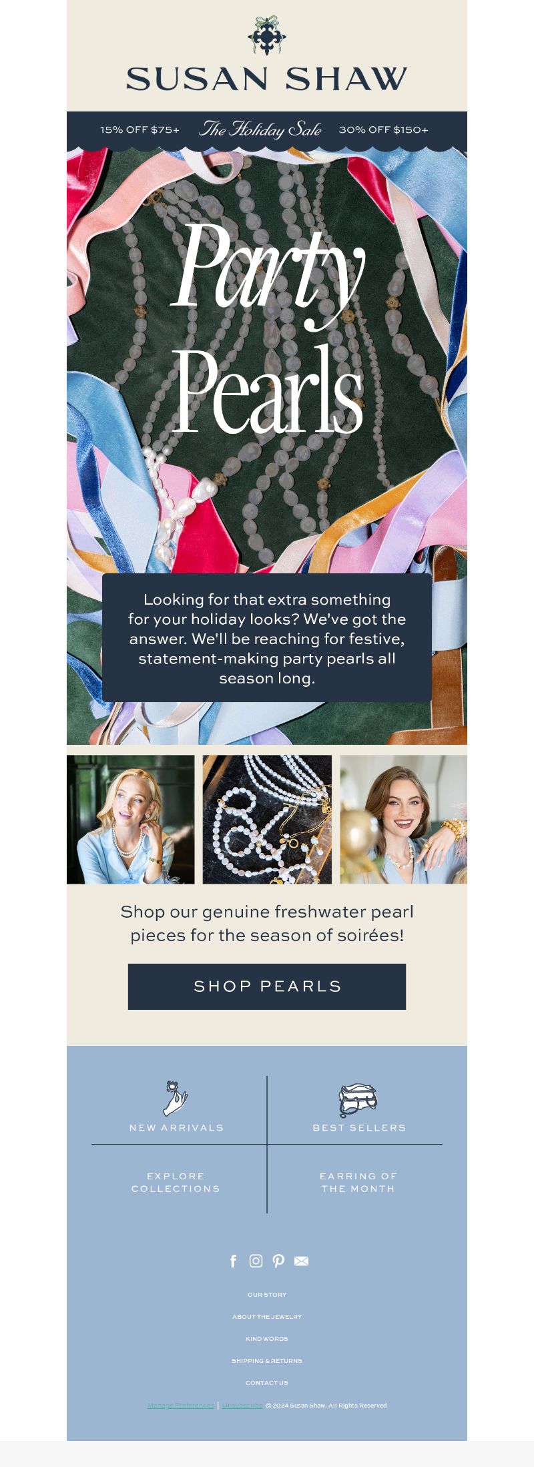Image resolution: width=534 pixels, height=1467 pixels.
Task: Open the Our Story footer link
Action: pyautogui.click(x=267, y=1294)
